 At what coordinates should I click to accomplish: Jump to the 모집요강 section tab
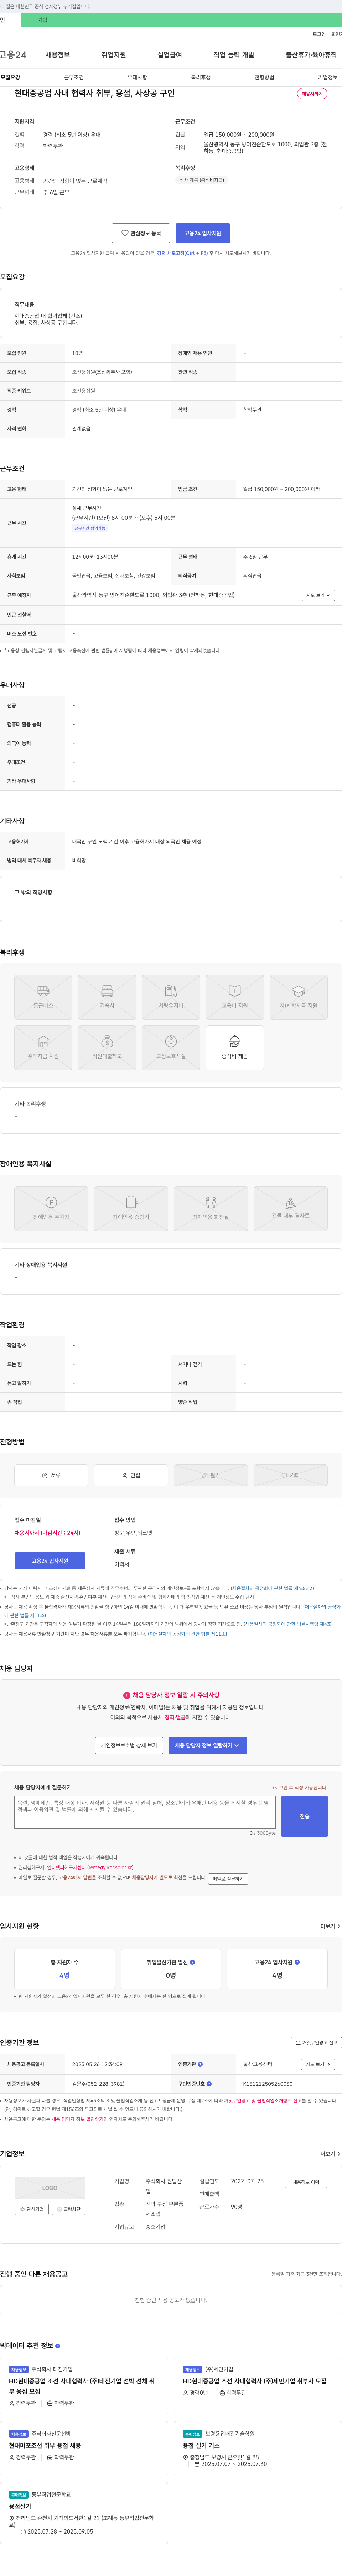coord(10,77)
